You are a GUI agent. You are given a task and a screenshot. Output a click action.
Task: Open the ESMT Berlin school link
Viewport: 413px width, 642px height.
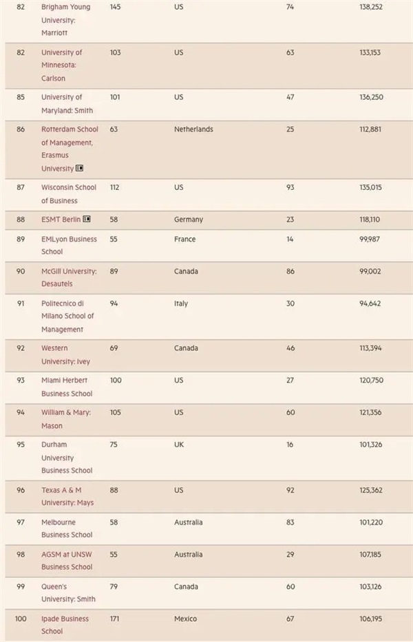click(61, 220)
